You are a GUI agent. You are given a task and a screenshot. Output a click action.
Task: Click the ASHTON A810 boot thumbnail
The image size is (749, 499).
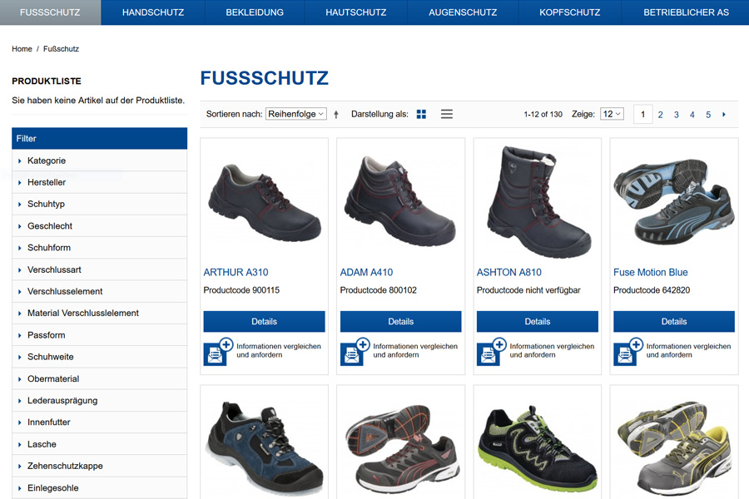coord(537,201)
